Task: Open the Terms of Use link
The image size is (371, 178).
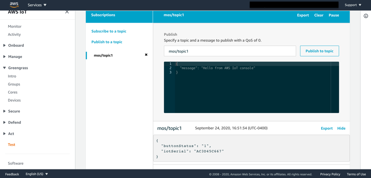Action: 356,174
